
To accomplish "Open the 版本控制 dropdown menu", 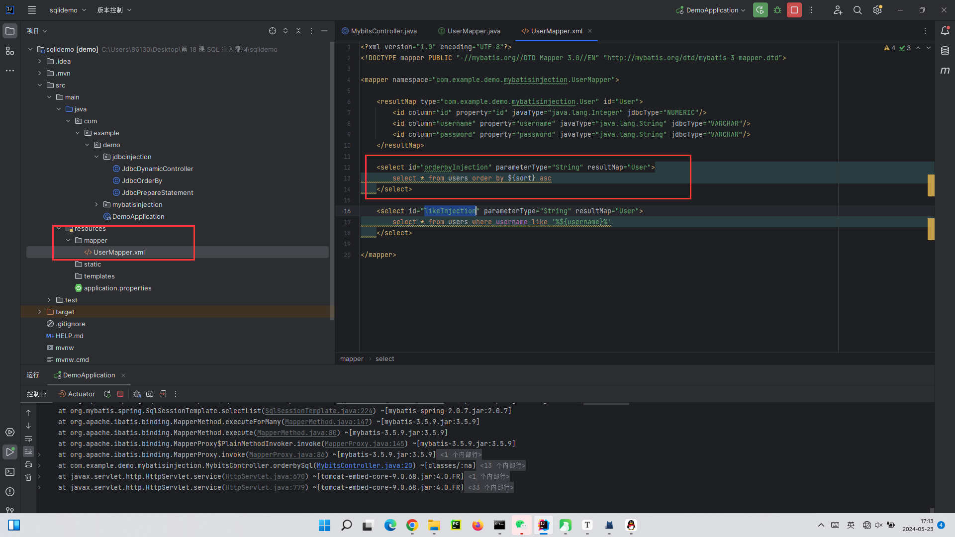I will point(114,10).
